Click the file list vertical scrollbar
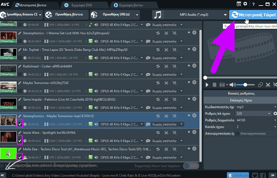277x178 pixels. tap(201, 95)
